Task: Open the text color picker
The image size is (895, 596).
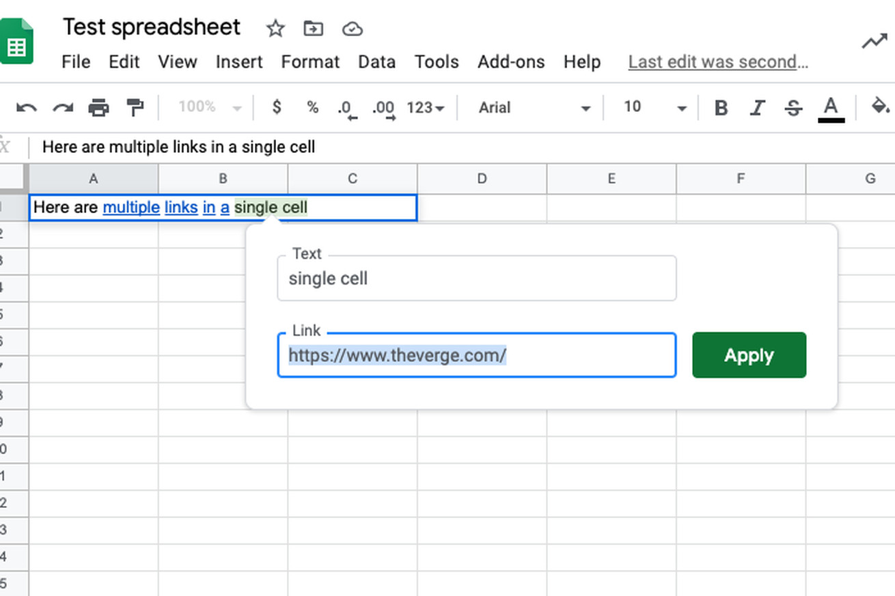Action: click(x=831, y=109)
